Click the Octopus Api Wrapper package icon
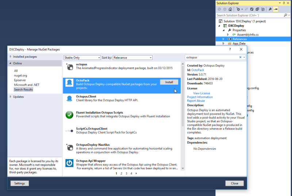 tap(69, 163)
